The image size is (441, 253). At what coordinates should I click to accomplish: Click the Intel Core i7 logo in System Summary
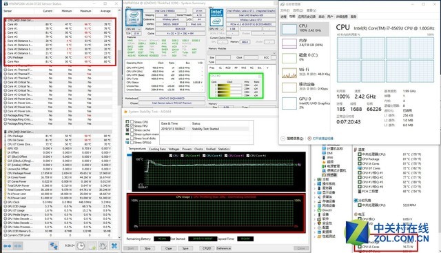pyautogui.click(x=134, y=17)
